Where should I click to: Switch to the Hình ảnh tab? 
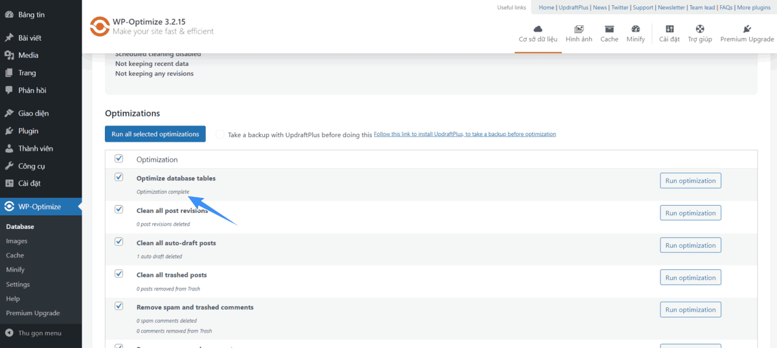(579, 34)
